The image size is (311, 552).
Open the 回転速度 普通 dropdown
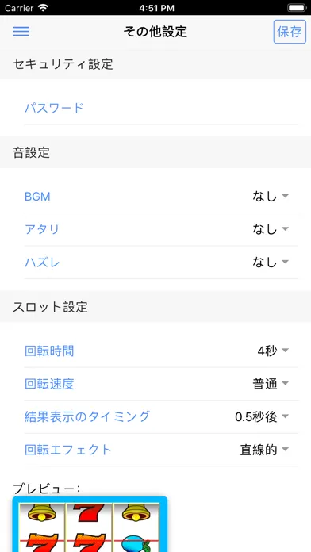(161, 384)
